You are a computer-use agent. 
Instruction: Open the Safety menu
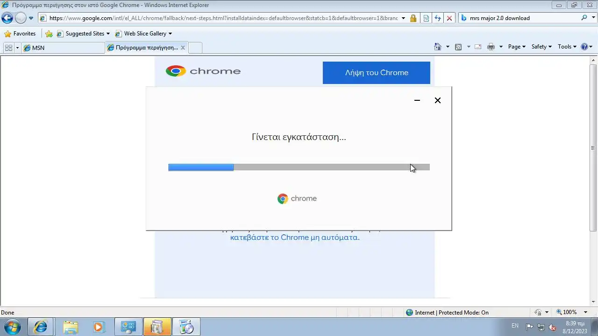click(x=541, y=47)
